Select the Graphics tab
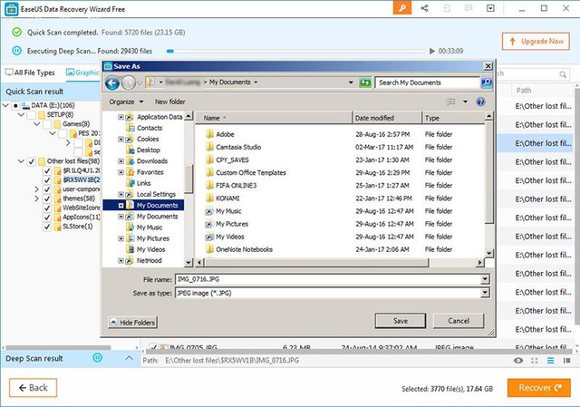 tap(82, 73)
